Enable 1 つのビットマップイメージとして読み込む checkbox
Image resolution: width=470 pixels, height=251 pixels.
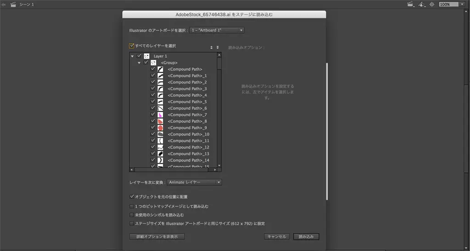[x=132, y=206]
